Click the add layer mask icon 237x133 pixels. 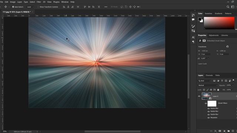220,131
